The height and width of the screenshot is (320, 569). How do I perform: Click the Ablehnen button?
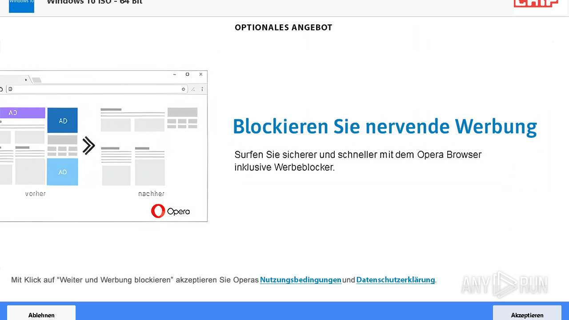coord(41,313)
